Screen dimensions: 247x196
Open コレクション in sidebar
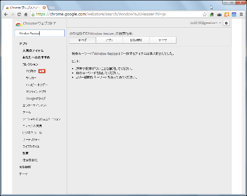(x=30, y=64)
